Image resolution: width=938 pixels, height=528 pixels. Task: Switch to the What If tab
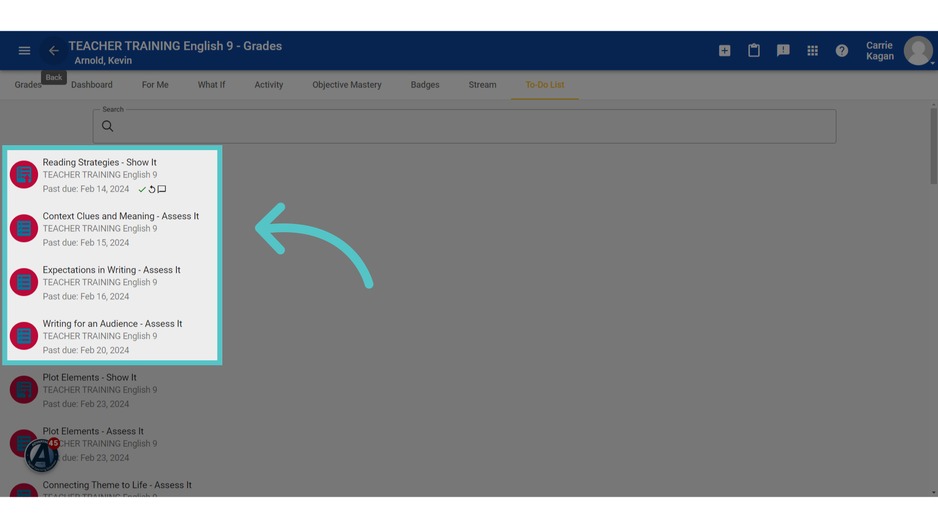[212, 85]
